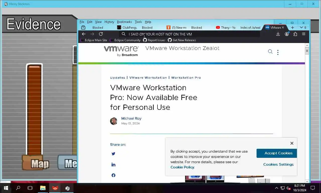Viewport: 321px width, 193px height.
Task: Switch to the Index of /a/wal tab
Action: pyautogui.click(x=250, y=27)
